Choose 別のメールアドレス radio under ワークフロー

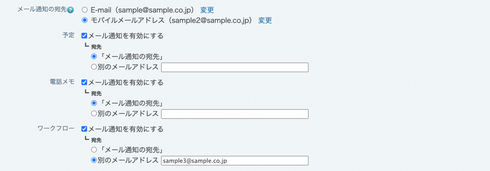point(94,160)
